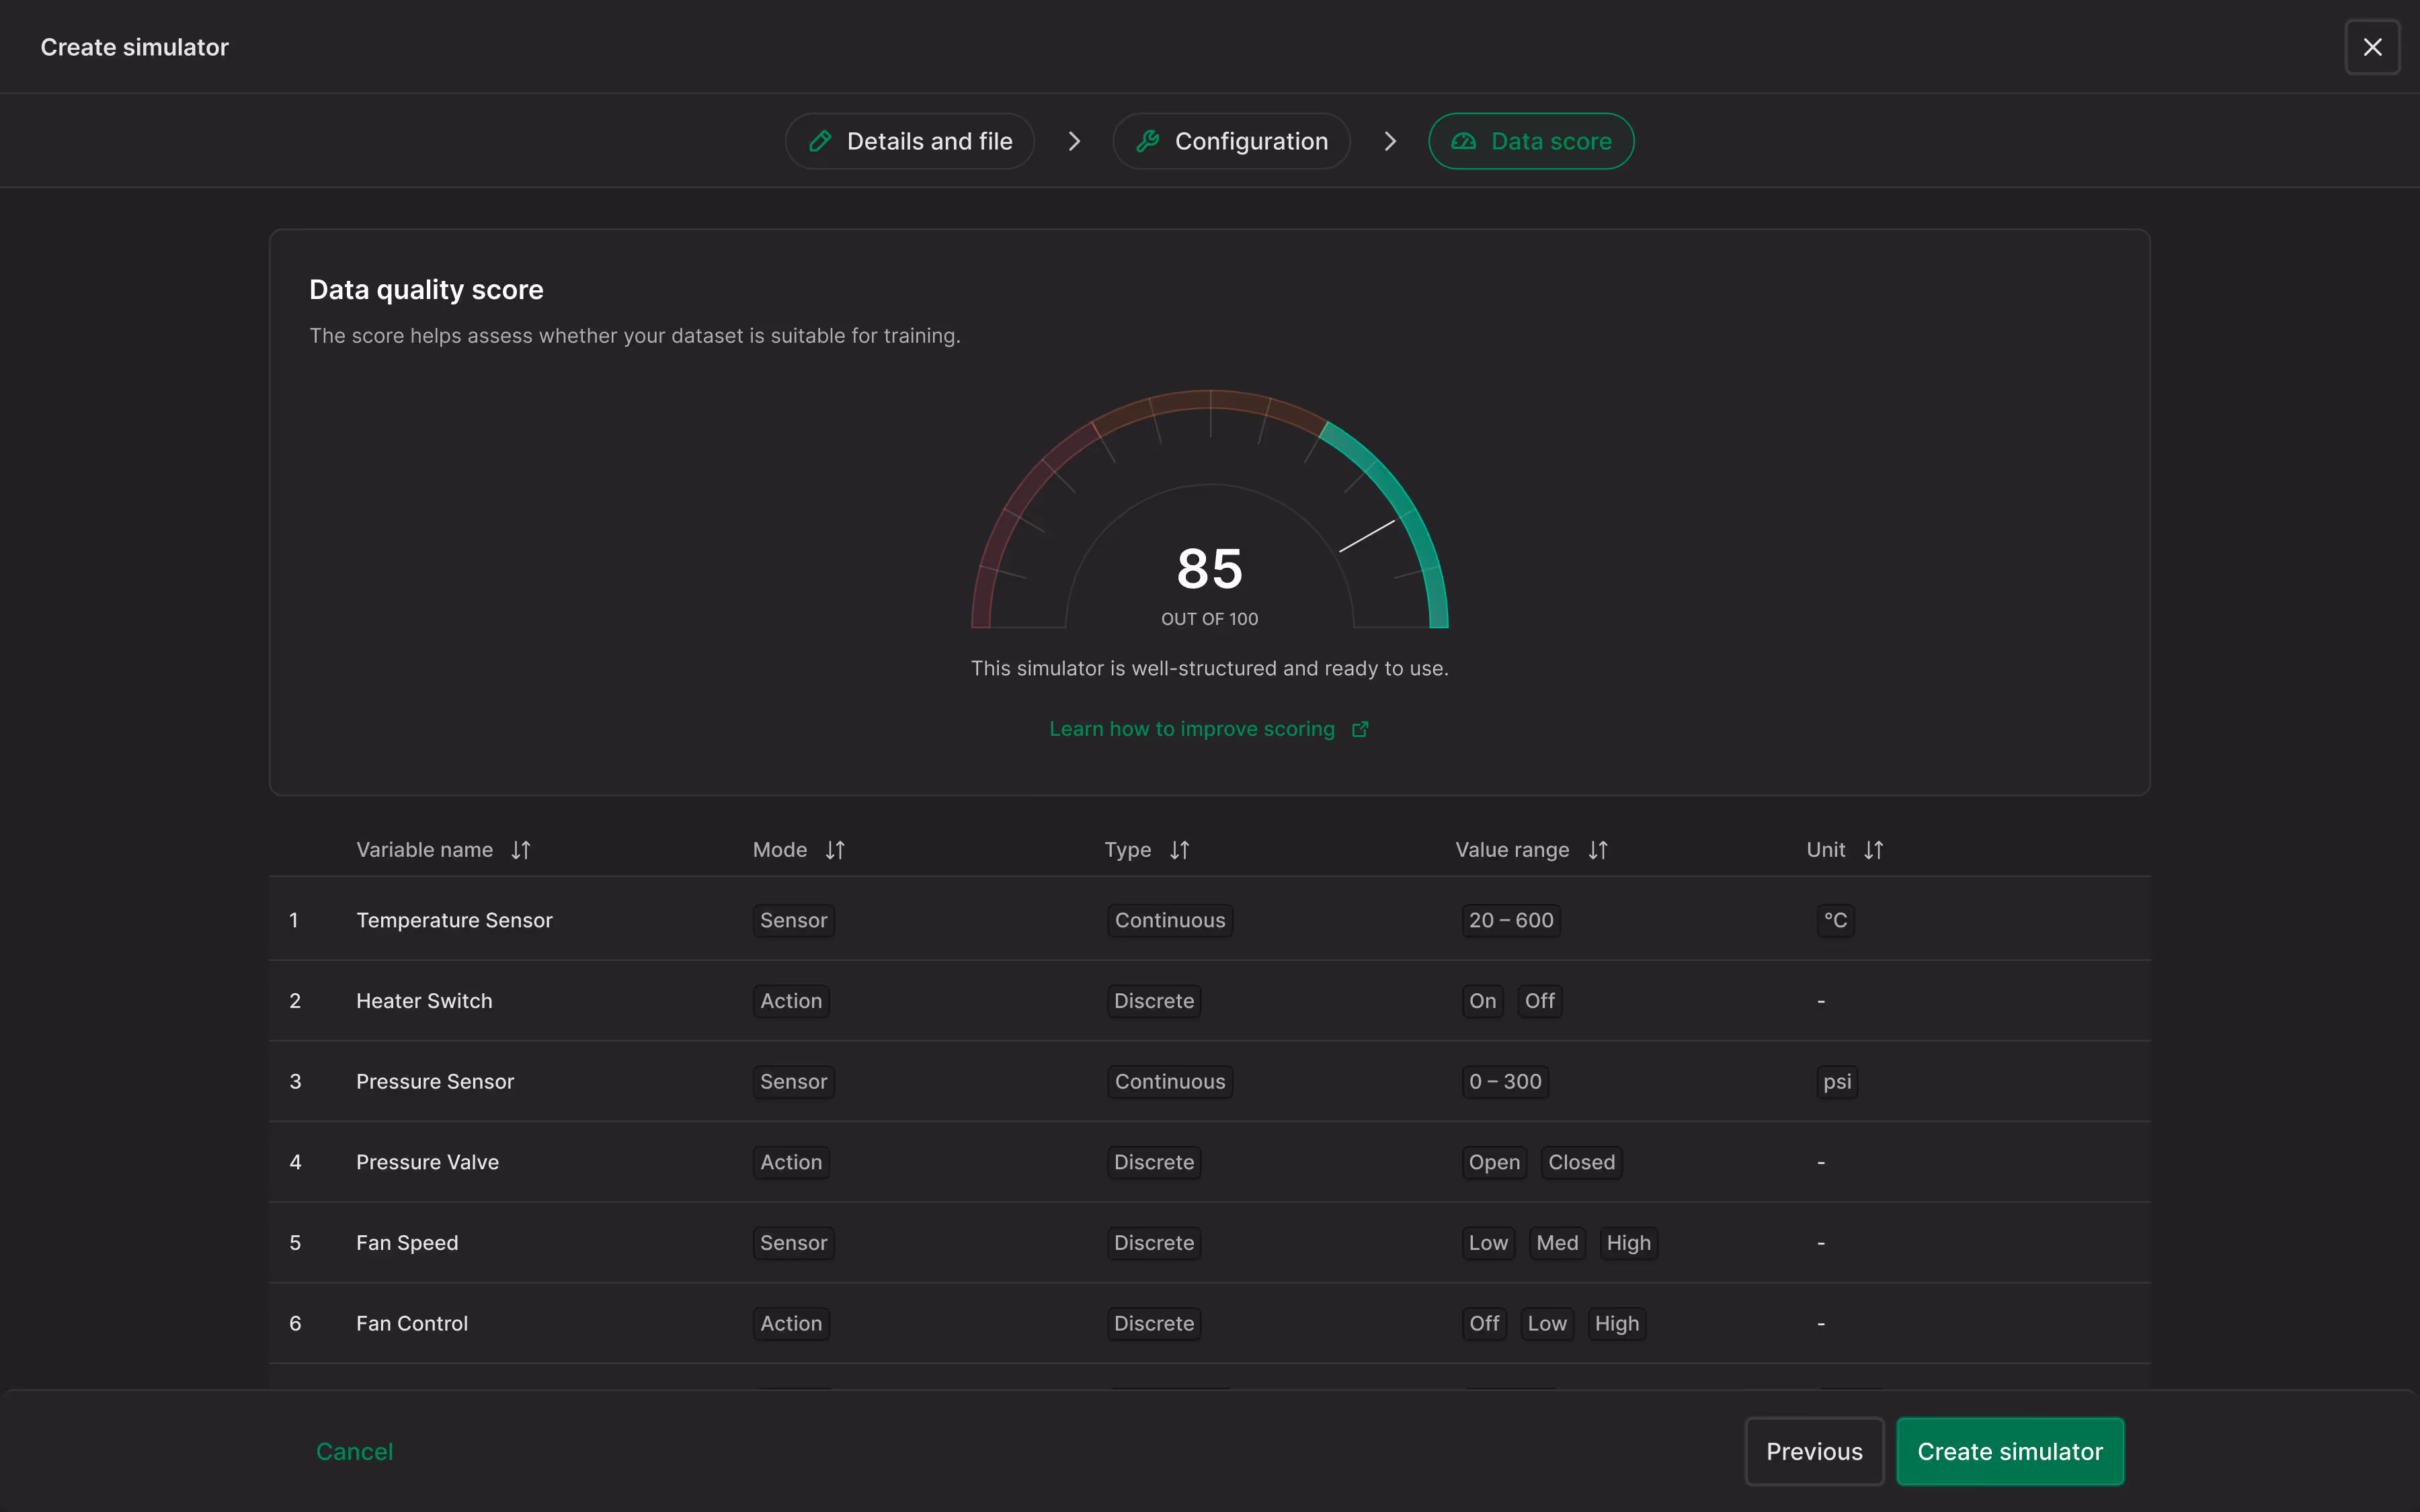Image resolution: width=2420 pixels, height=1512 pixels.
Task: Select the Pressure Valve row name
Action: pos(428,1162)
